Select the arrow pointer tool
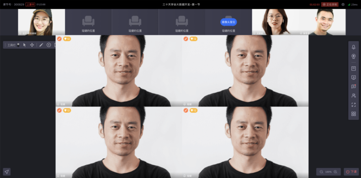361x178 pixels. [24, 45]
